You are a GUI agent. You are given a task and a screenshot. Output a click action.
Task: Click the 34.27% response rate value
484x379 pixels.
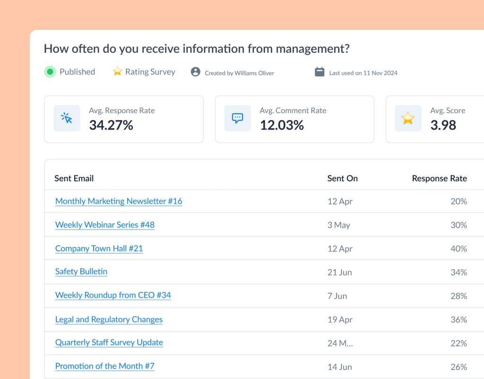(x=108, y=125)
